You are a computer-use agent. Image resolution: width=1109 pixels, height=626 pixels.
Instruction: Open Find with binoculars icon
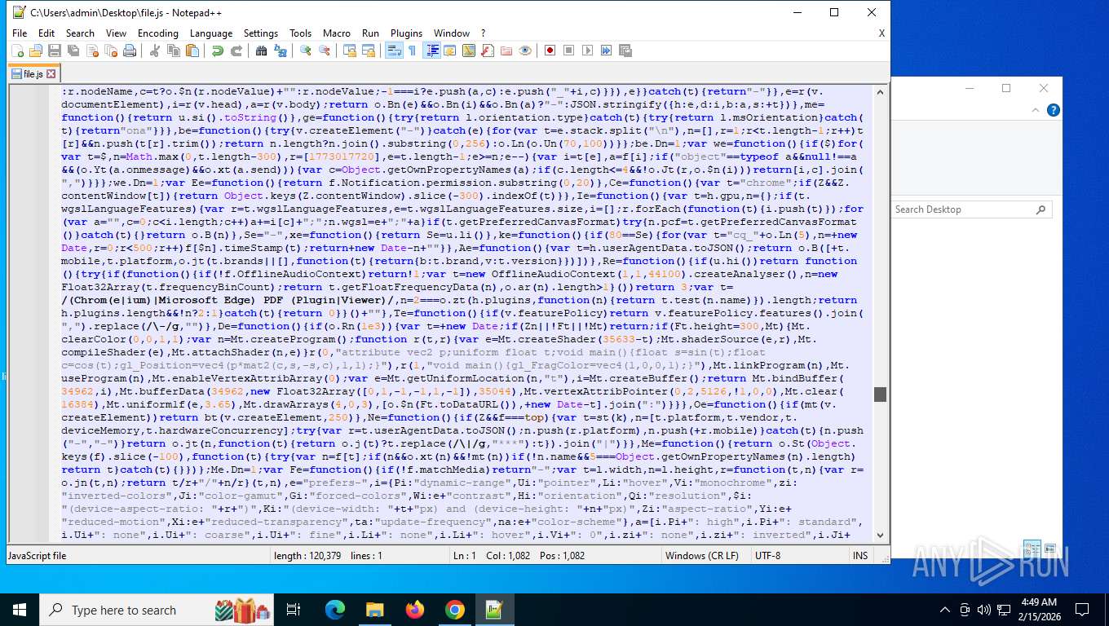coord(262,51)
